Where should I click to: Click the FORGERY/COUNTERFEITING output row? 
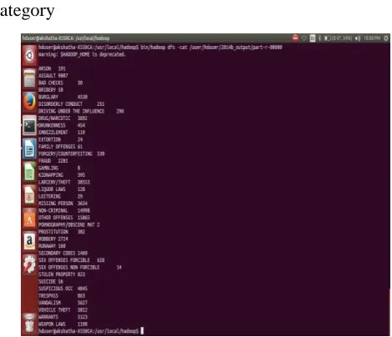coord(71,153)
